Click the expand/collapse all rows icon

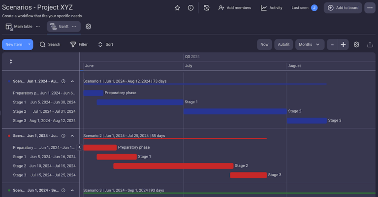[x=11, y=62]
